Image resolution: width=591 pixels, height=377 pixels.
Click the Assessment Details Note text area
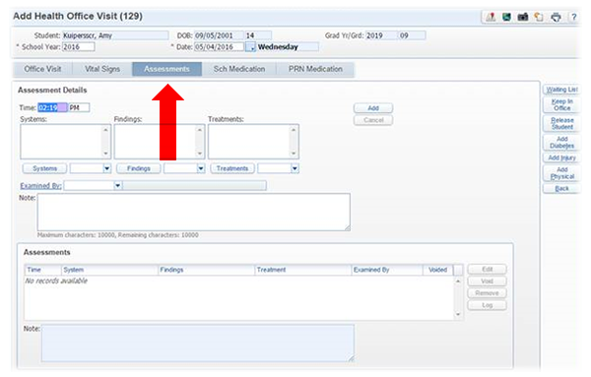(x=194, y=212)
